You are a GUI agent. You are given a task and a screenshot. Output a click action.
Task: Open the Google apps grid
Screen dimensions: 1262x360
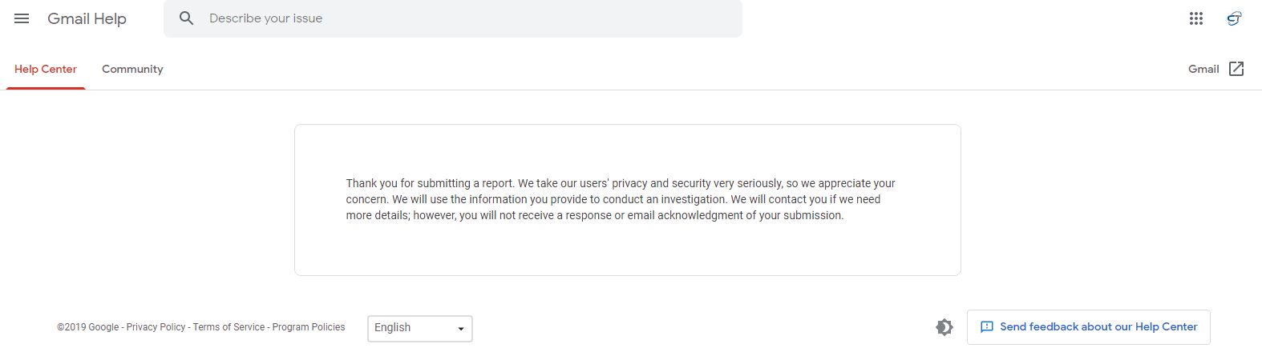1195,18
